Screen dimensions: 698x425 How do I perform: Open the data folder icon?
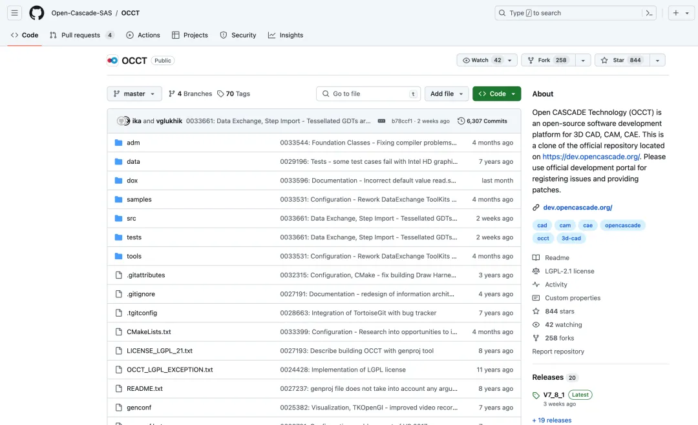118,162
